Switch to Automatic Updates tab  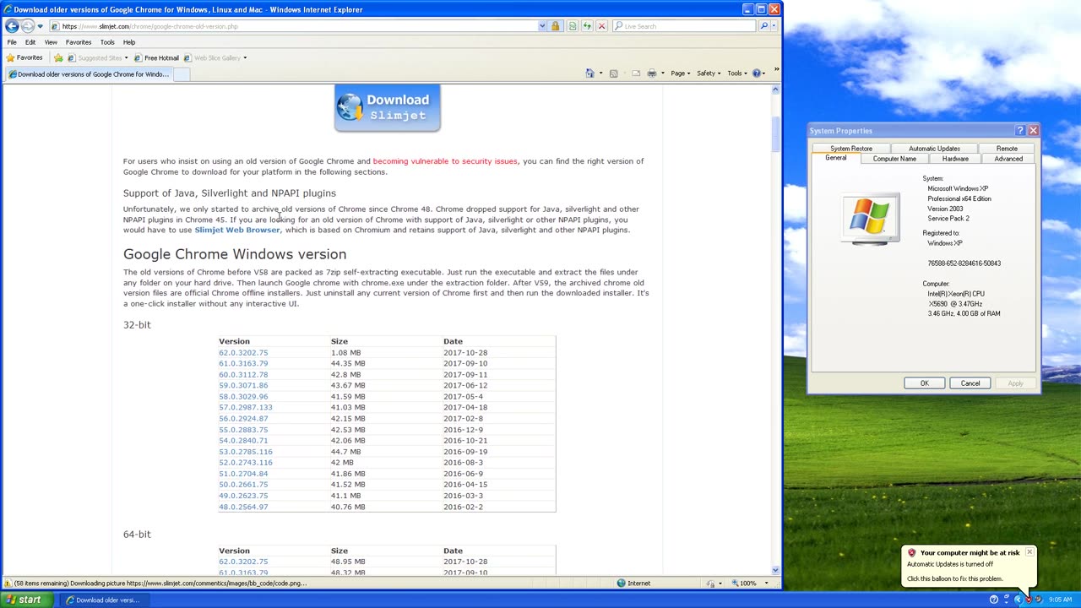(x=934, y=149)
